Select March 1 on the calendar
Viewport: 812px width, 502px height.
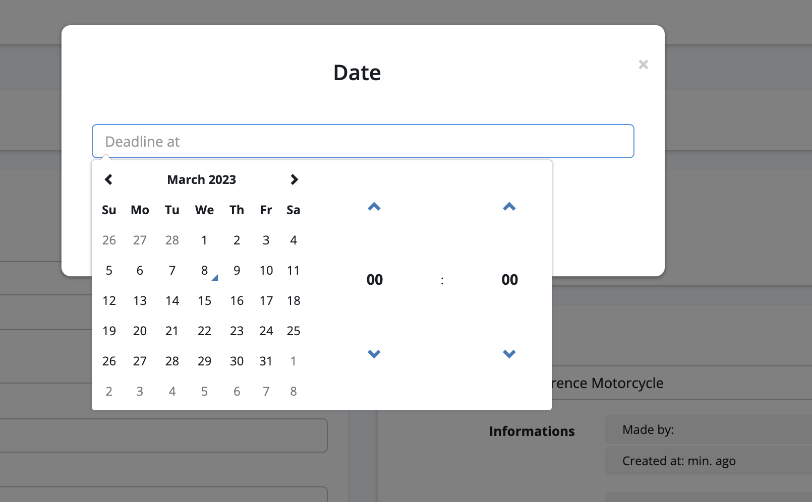204,240
